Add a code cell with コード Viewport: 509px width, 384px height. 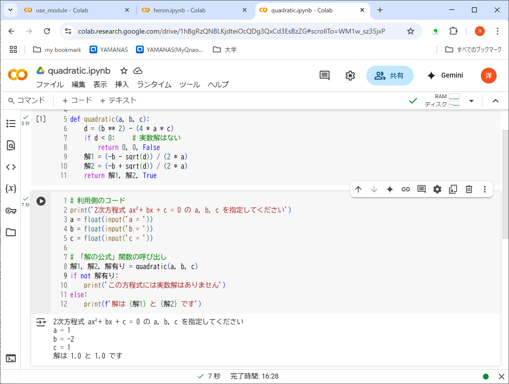coord(77,101)
